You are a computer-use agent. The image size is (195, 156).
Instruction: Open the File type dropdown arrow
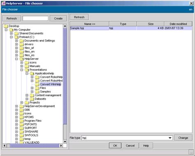[170, 138]
